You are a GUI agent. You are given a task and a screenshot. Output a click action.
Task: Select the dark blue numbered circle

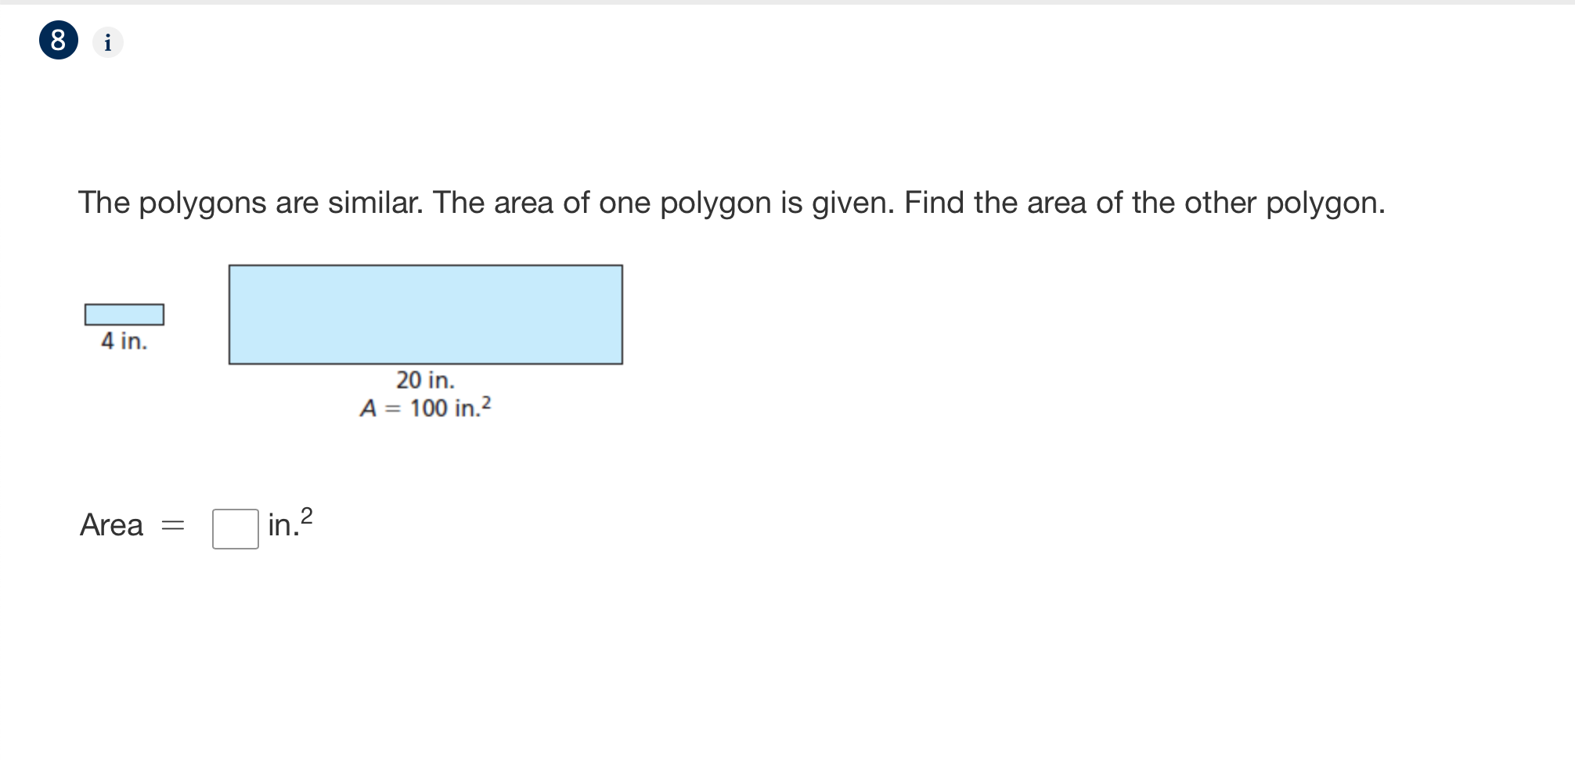tap(58, 42)
